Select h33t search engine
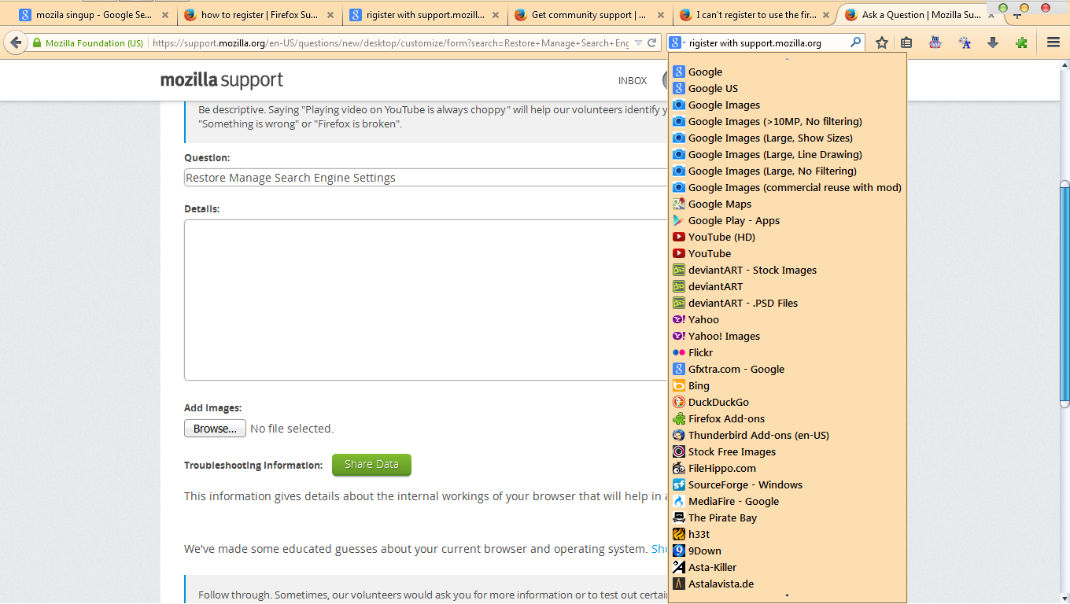 click(787, 534)
